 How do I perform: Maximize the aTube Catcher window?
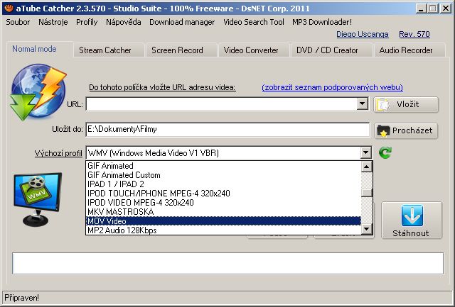(x=432, y=9)
